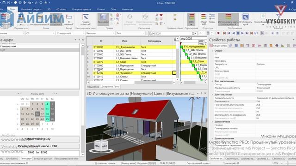Click the bar chart icon tab in properties
This screenshot has height=166, width=296.
pyautogui.click(x=283, y=46)
